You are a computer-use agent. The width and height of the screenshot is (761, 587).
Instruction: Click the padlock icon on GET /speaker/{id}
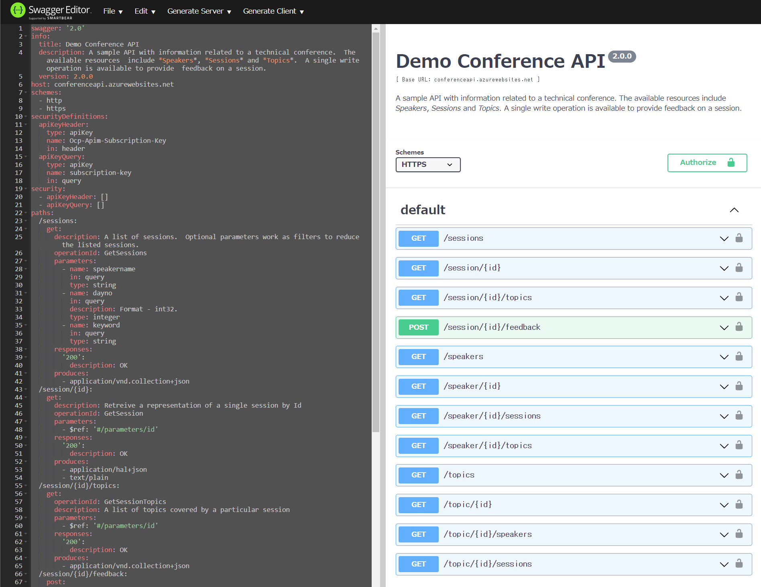tap(739, 386)
